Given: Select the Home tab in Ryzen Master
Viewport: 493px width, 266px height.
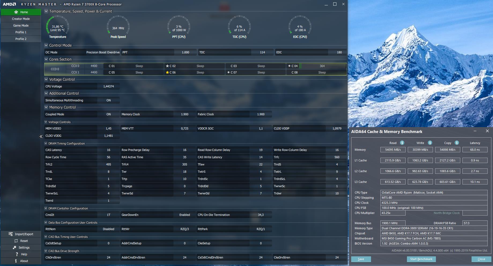Looking at the screenshot, I should (21, 12).
